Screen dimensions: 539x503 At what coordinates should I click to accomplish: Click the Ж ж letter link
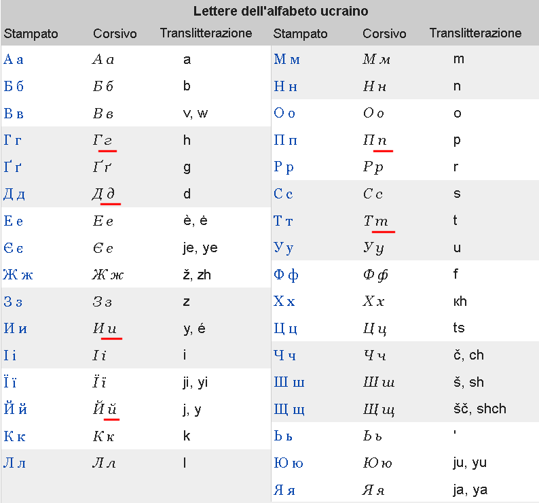click(17, 275)
